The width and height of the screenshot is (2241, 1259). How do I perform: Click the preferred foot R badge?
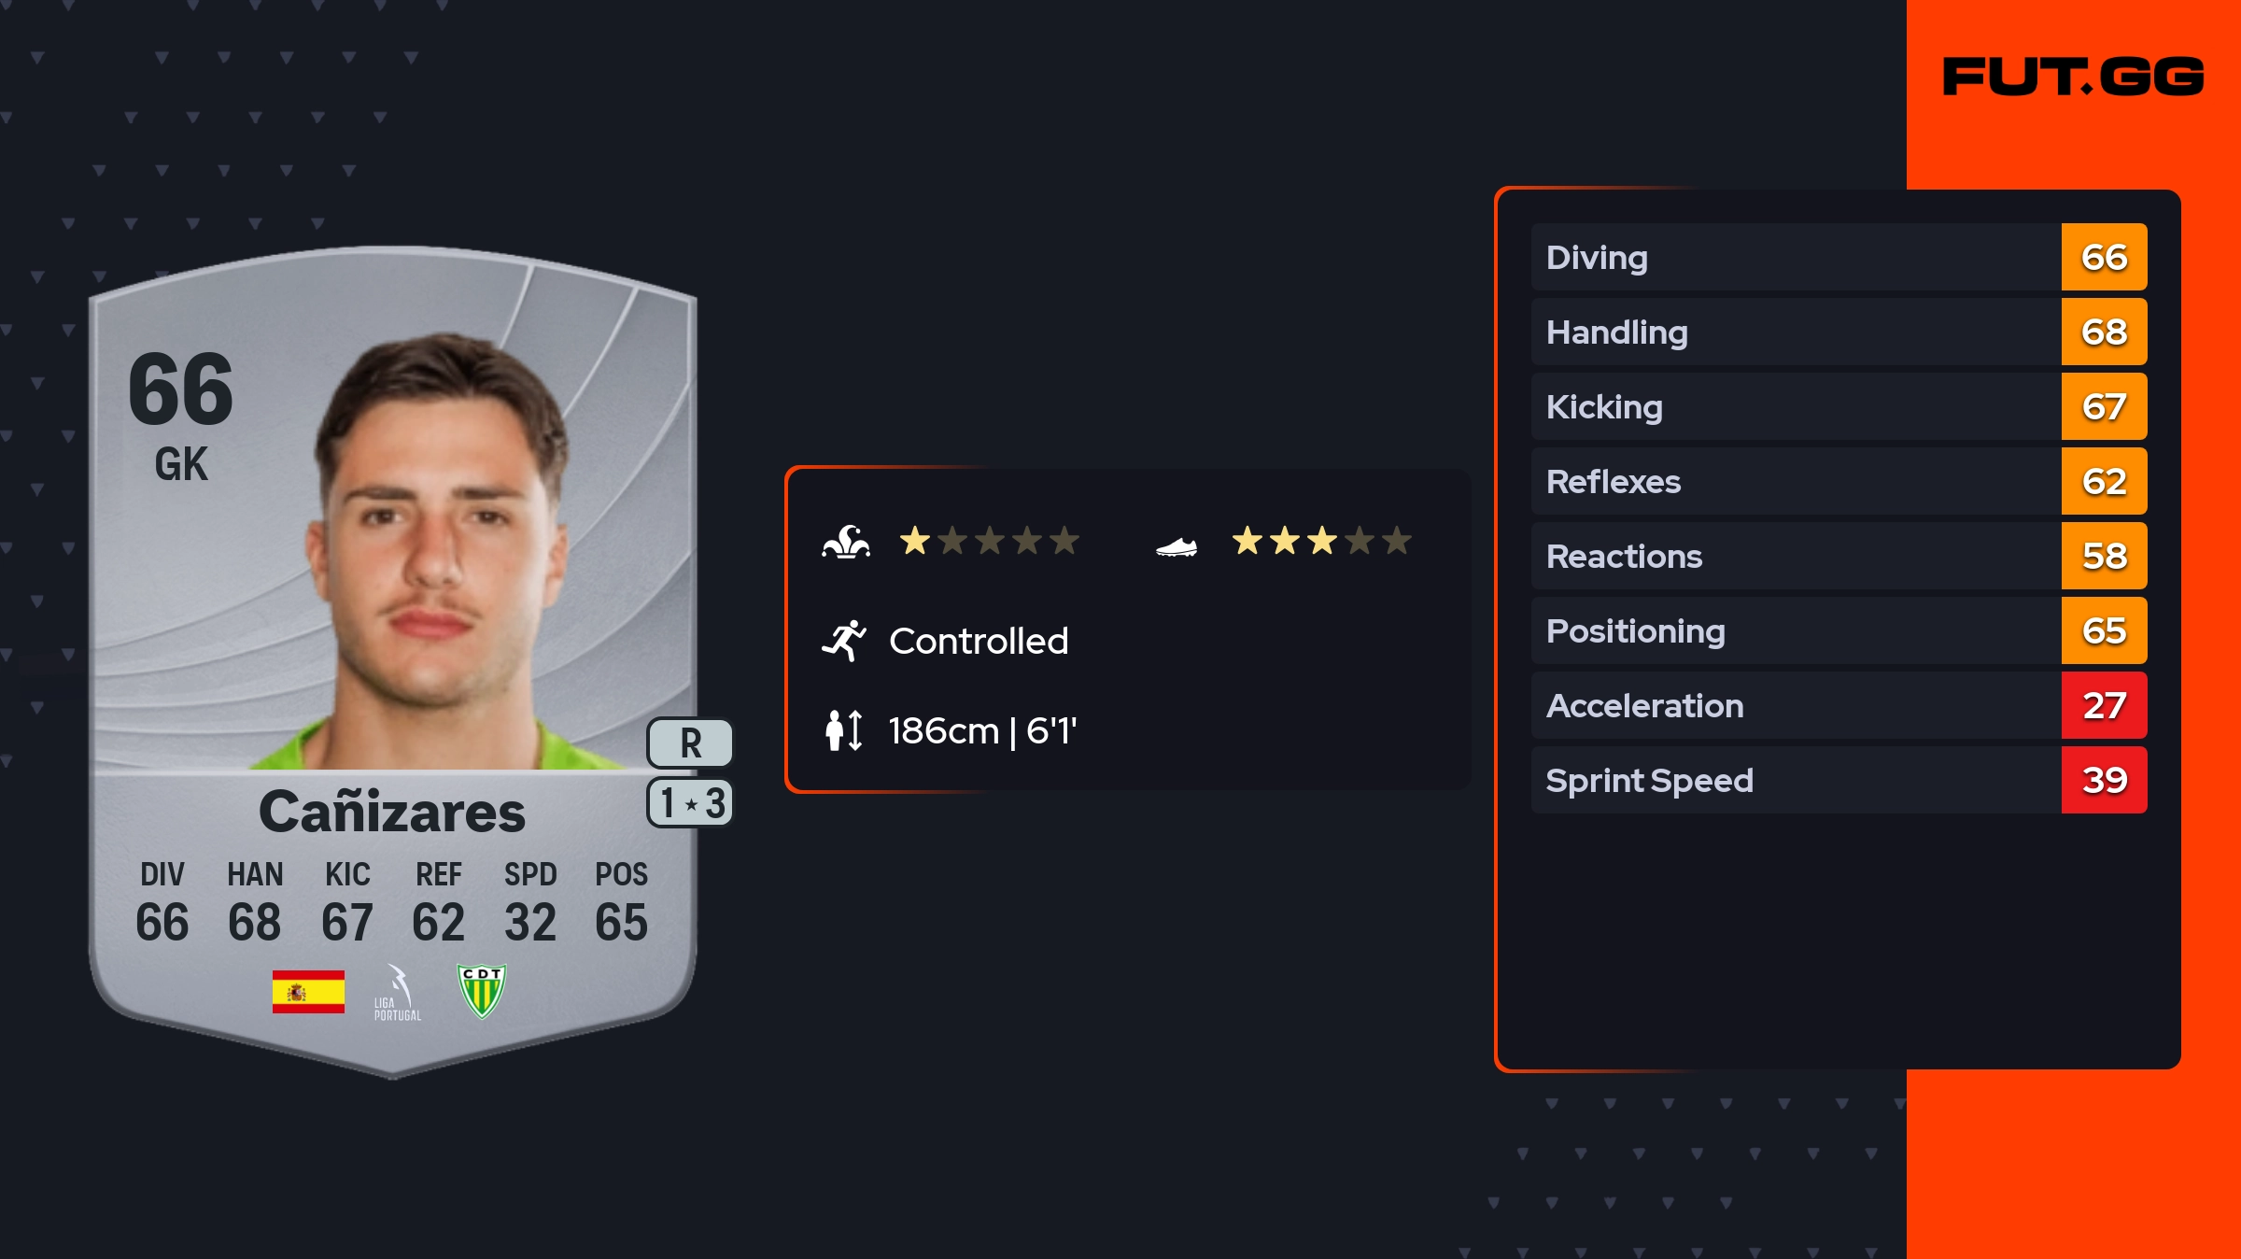click(690, 743)
